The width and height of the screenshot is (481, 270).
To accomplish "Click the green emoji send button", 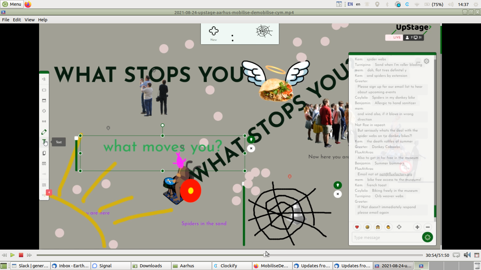I will coord(427,237).
